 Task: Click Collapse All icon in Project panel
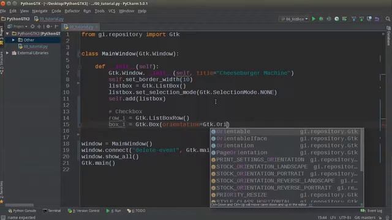[x=39, y=26]
